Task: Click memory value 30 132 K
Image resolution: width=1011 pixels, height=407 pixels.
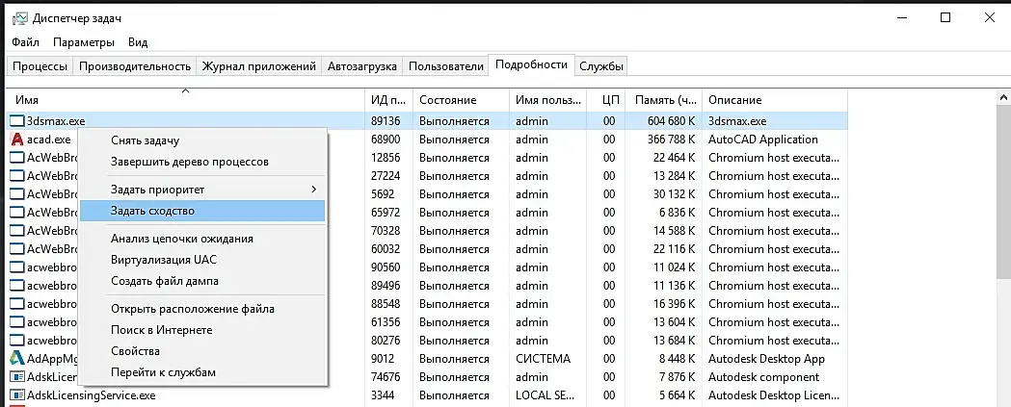Action: (675, 193)
